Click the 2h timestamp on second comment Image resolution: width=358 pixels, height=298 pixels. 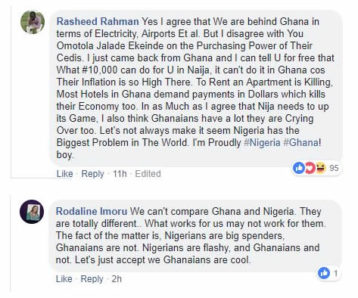(117, 279)
